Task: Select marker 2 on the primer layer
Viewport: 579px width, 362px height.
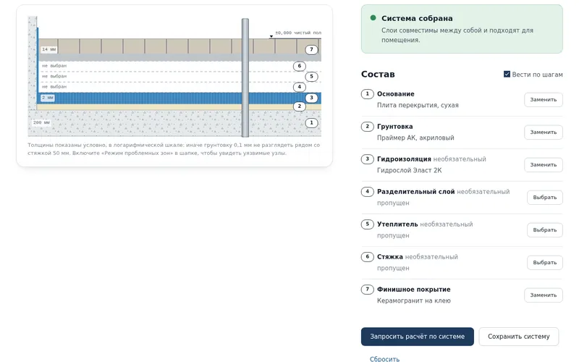Action: (300, 106)
